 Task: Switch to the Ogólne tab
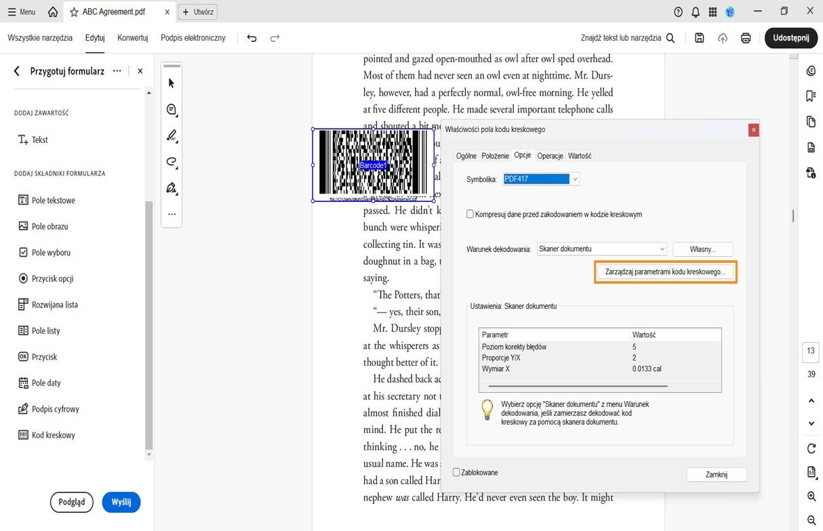tap(466, 156)
